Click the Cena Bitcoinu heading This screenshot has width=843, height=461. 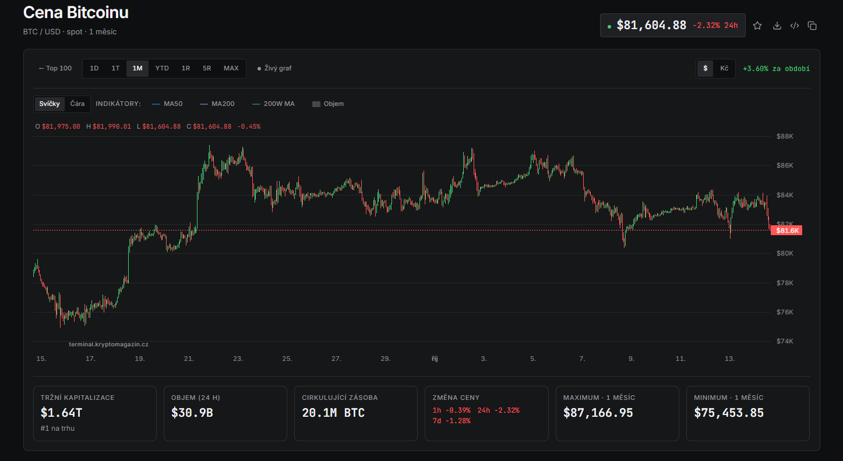point(76,12)
